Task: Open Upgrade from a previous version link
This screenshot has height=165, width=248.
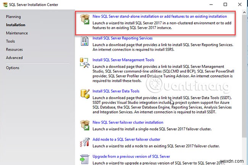Action: (131, 157)
